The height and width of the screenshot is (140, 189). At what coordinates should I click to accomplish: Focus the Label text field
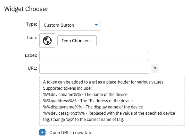(94, 56)
